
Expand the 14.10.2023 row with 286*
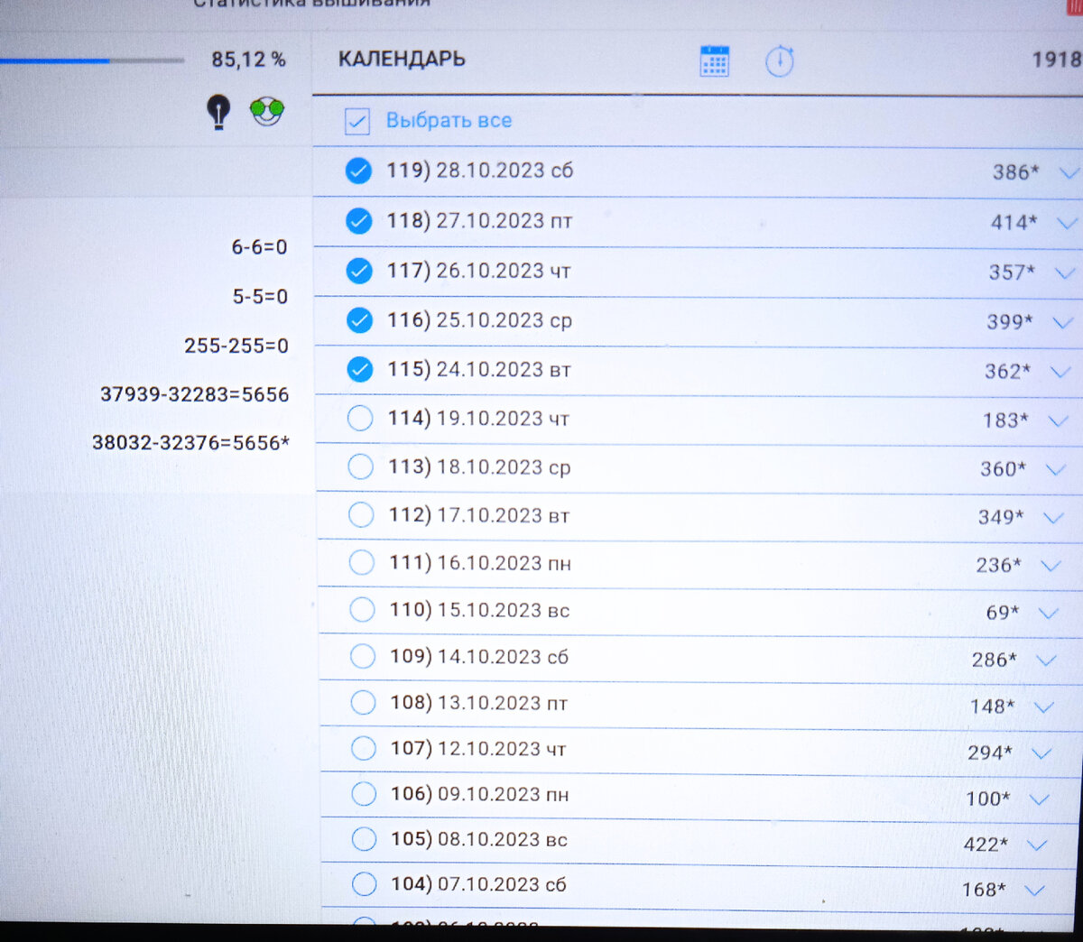pos(1046,660)
